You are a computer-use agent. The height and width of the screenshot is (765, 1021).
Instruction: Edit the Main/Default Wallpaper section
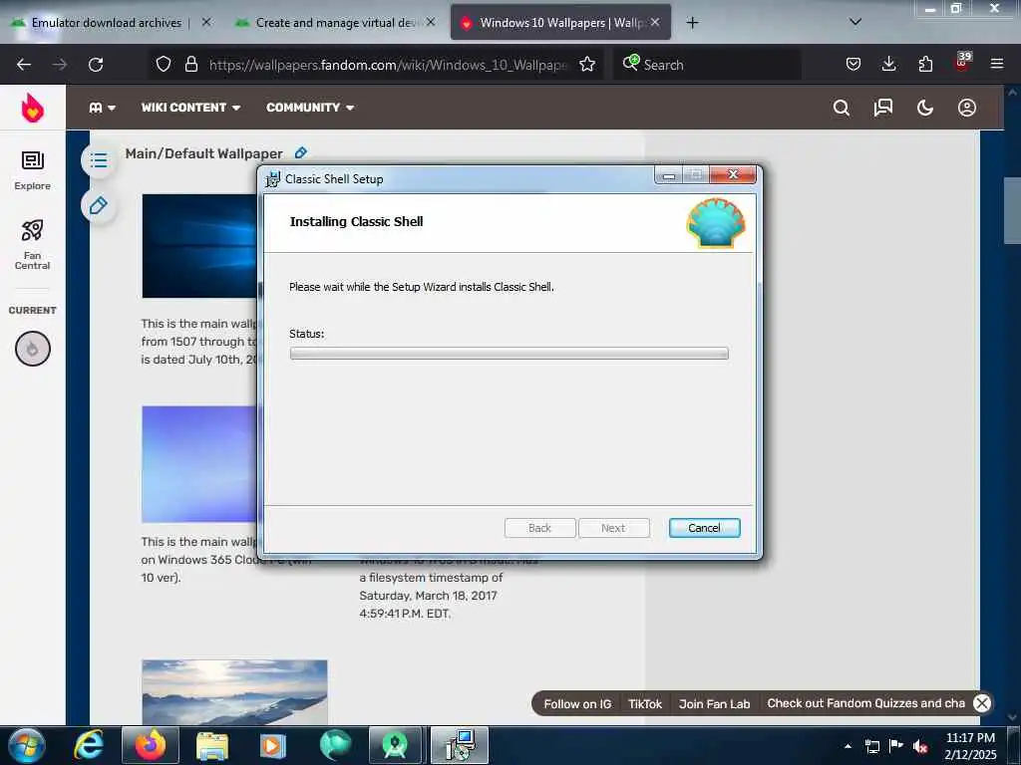tap(300, 152)
